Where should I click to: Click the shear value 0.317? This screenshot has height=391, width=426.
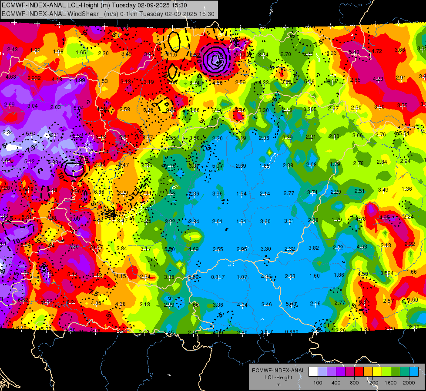tap(218, 277)
